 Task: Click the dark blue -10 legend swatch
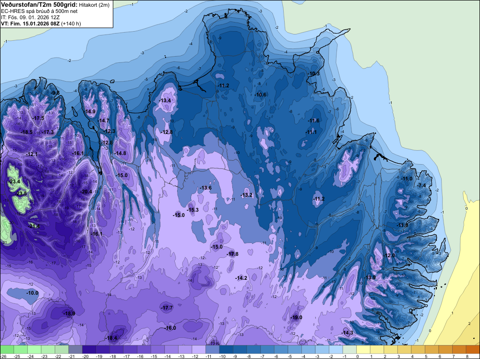(226, 349)
